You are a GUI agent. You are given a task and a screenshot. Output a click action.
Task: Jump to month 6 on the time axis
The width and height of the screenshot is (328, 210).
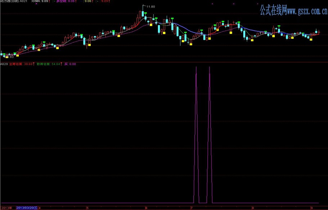tap(146, 208)
